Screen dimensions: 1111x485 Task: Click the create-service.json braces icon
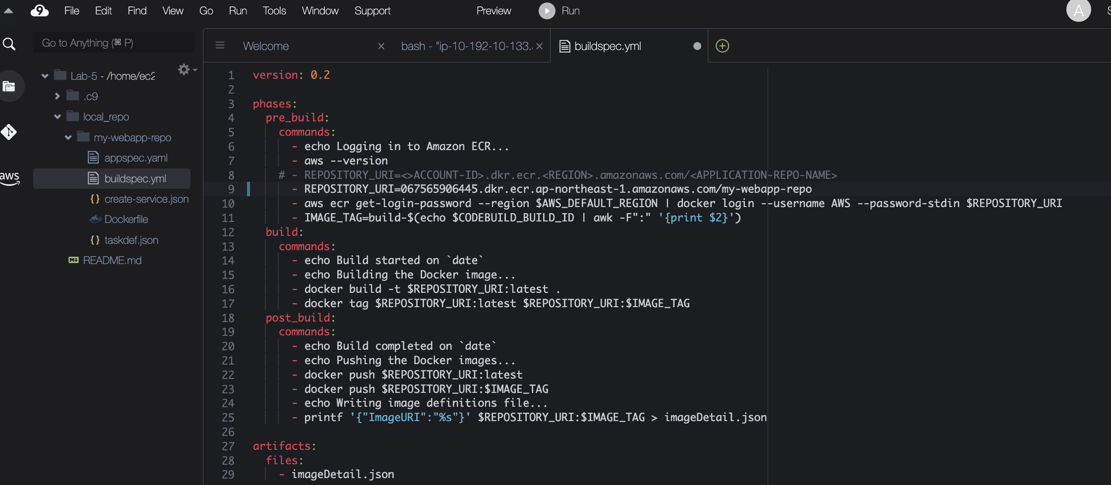coord(95,199)
